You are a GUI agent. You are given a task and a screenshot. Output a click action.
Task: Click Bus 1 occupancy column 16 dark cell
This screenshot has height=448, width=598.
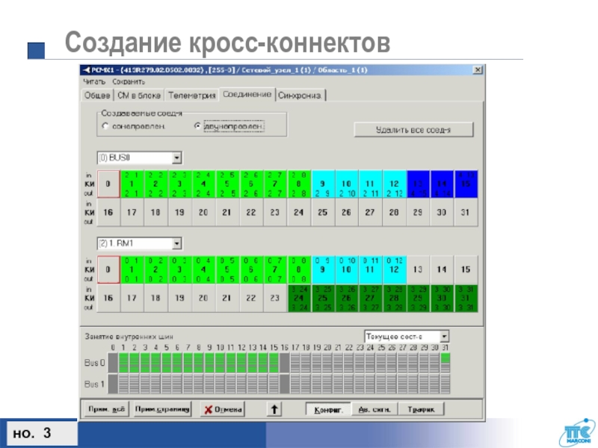point(285,384)
